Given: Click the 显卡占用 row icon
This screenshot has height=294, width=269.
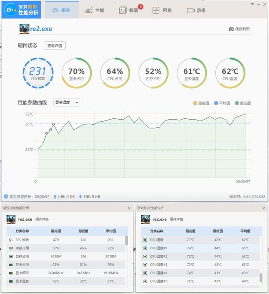Looking at the screenshot, I should click(x=11, y=265).
